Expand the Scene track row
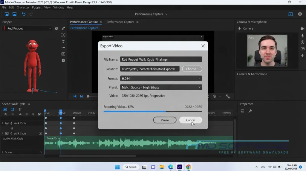 [x=2, y=152]
